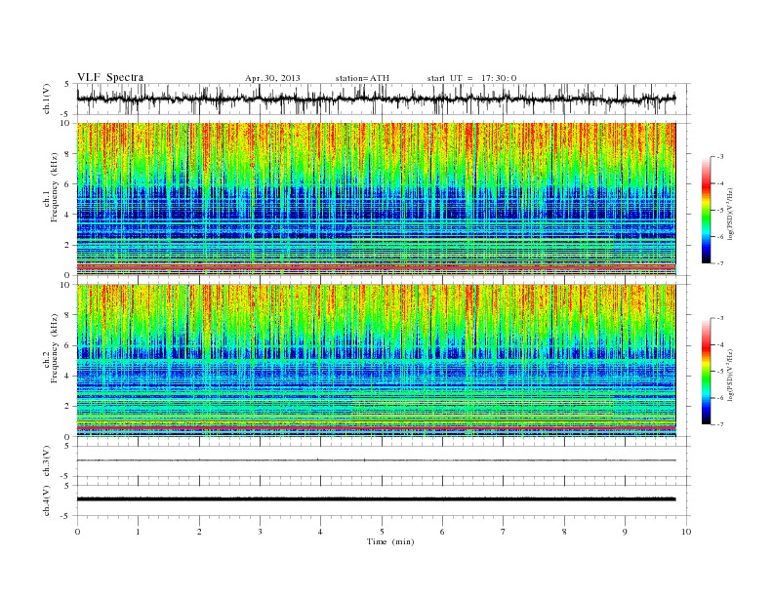Click the "3" tick on the time axis
This screenshot has width=773, height=597.
point(260,532)
